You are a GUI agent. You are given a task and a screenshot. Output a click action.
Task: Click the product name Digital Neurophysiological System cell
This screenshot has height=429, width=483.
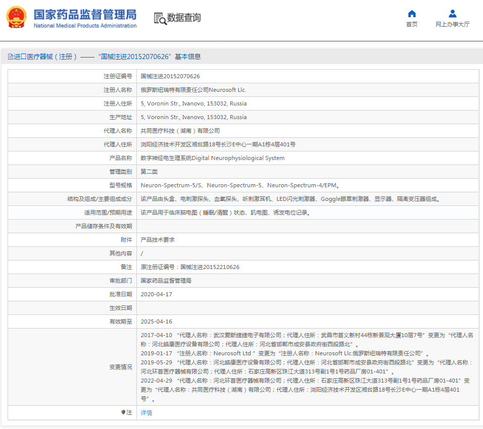coord(212,158)
